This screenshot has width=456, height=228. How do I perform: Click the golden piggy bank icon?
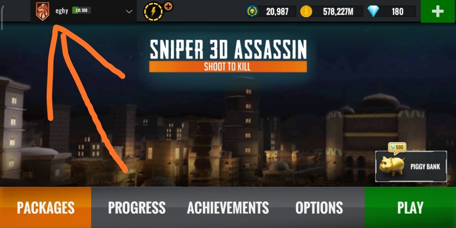pos(392,166)
